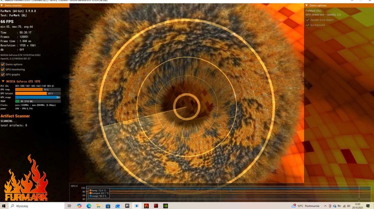Click the usage: 96.0 % graph legend entry
The width and height of the screenshot is (374, 209).
point(98,196)
